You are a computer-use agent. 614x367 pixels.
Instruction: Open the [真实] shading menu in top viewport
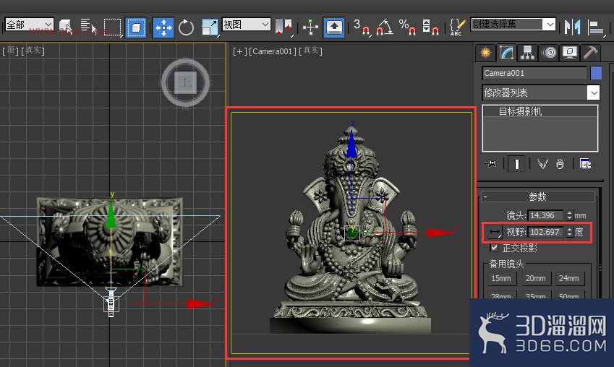pyautogui.click(x=33, y=51)
